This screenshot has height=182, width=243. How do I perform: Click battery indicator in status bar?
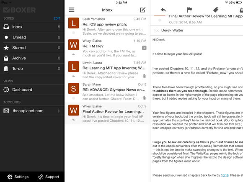click(x=239, y=3)
